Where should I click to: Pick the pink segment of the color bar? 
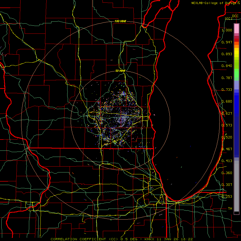pyautogui.click(x=236, y=28)
